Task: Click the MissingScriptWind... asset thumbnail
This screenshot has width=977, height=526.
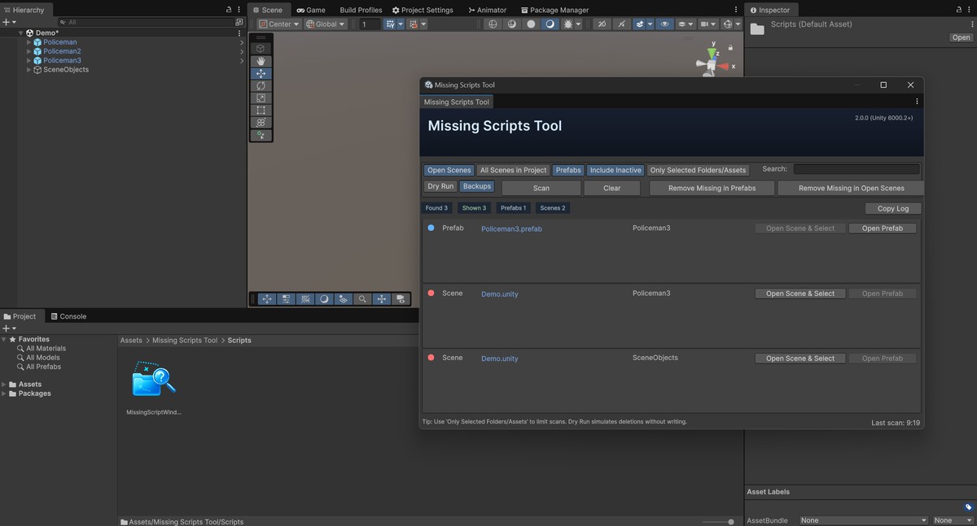Action: pyautogui.click(x=154, y=380)
